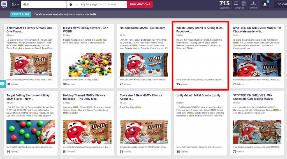
Task: Click the www.forbes.com URL
Action: (x=200, y=80)
